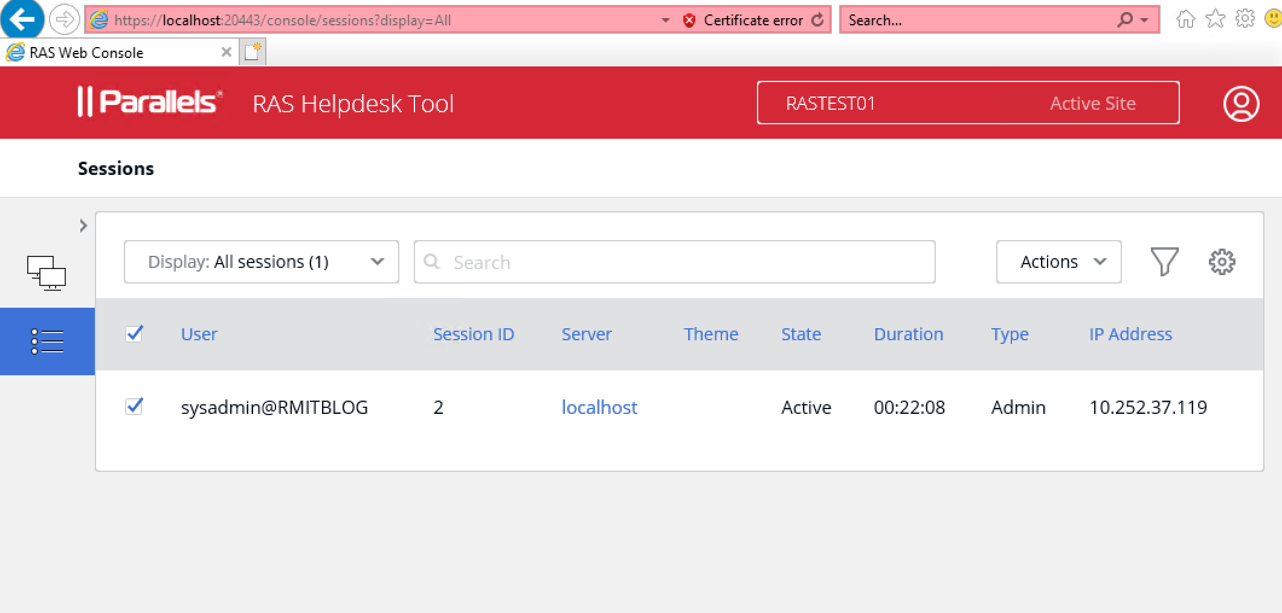Close the RAS Web Console tab
Viewport: 1282px width, 613px height.
point(226,52)
